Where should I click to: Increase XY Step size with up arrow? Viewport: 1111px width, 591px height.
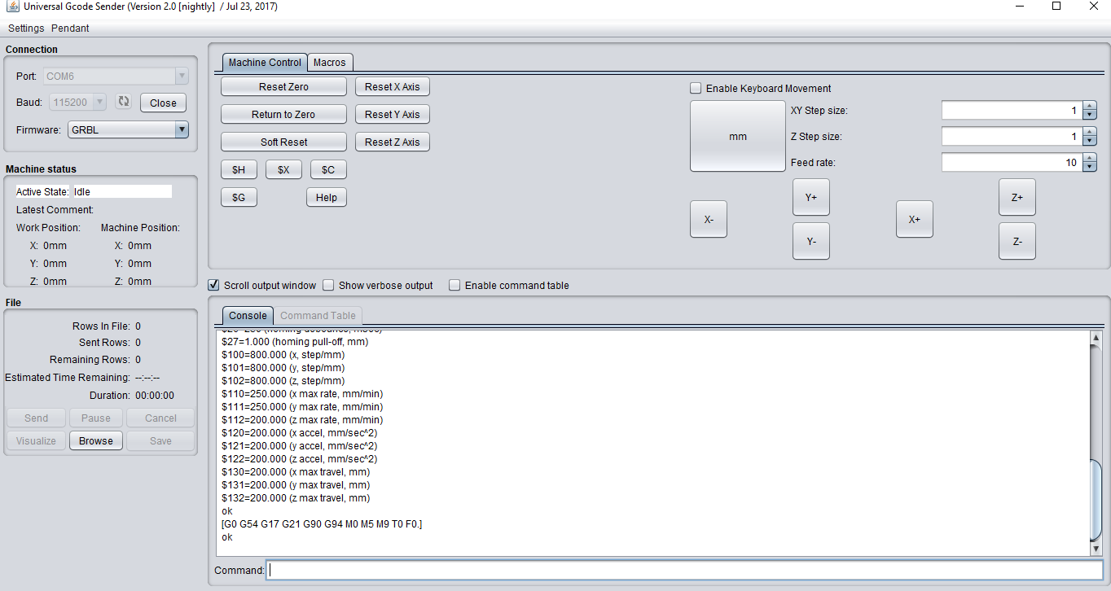point(1090,106)
